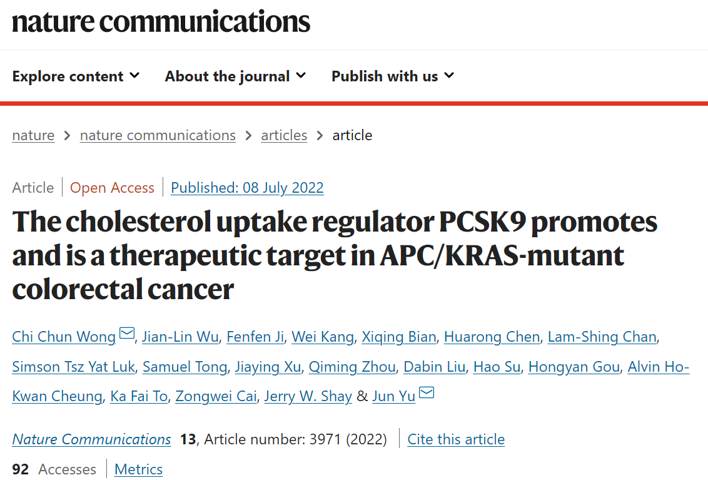The width and height of the screenshot is (708, 480).
Task: View the article Metrics link
Action: [138, 469]
